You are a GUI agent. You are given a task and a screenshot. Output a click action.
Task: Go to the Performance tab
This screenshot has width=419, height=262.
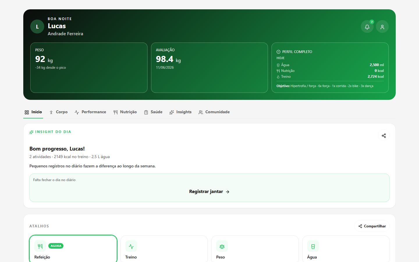tap(90, 112)
